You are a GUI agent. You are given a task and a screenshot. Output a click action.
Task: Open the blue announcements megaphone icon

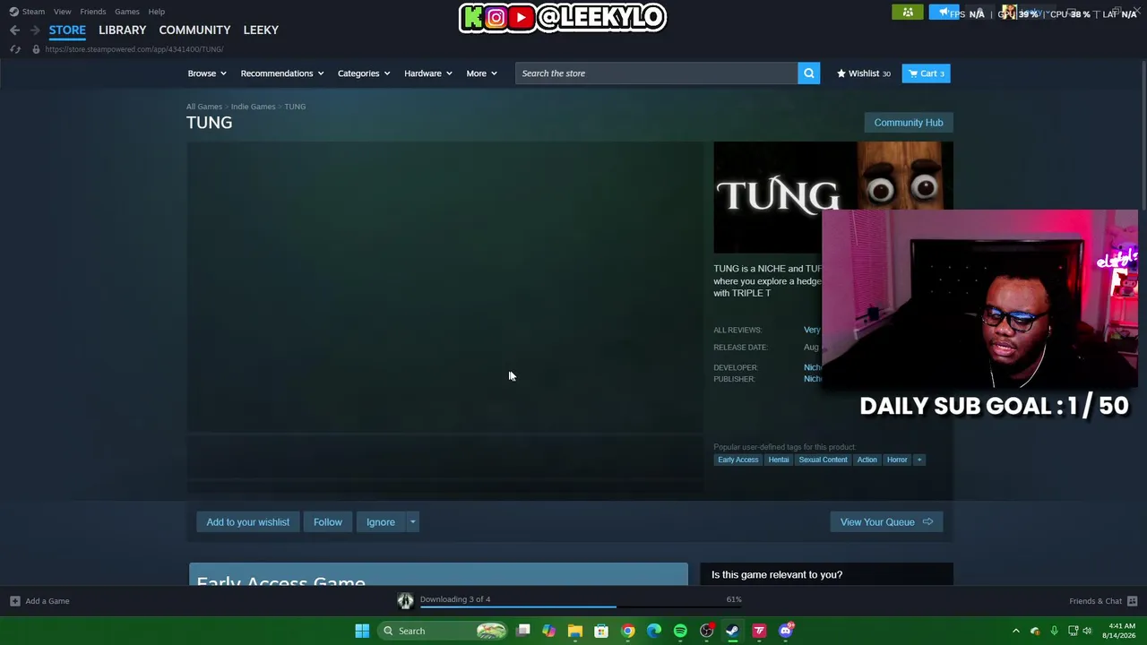point(944,13)
